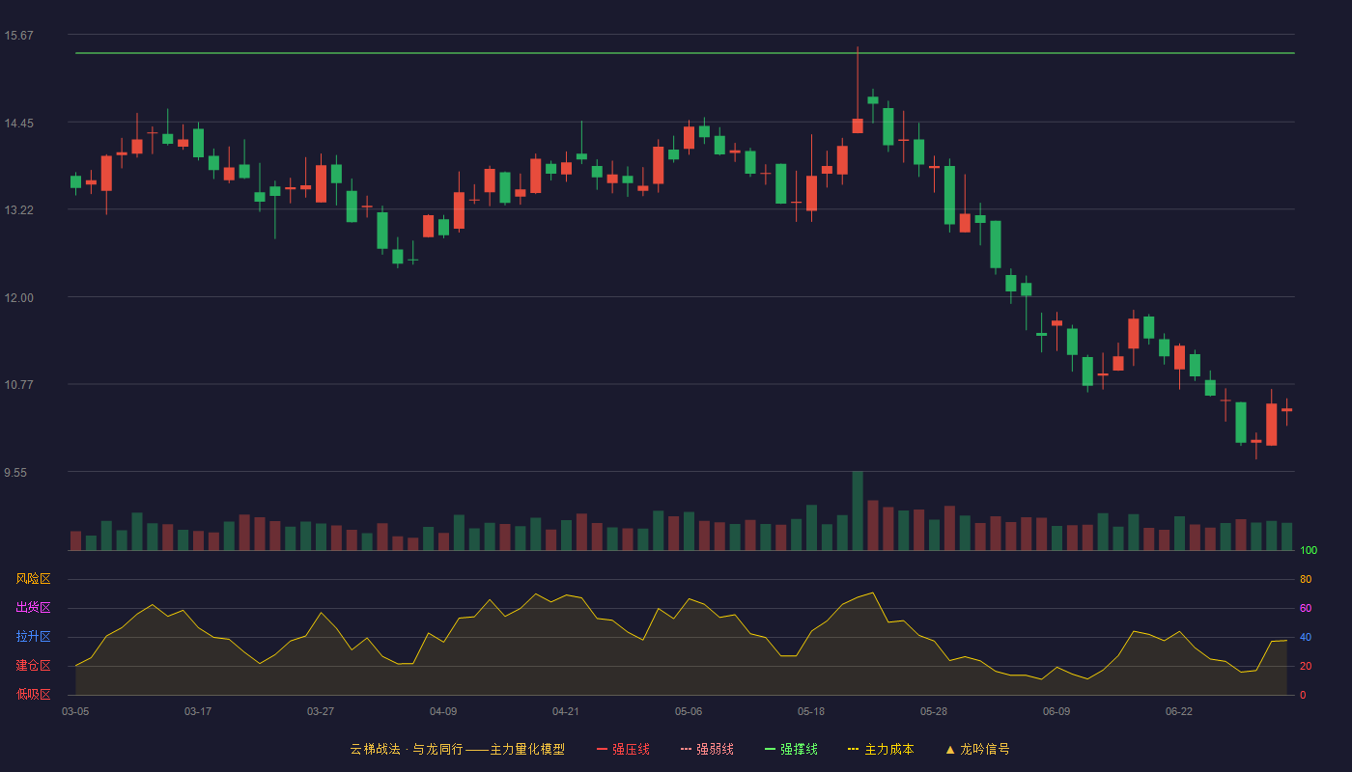Click the pink dashed marker beside 强弱线
Image resolution: width=1352 pixels, height=772 pixels.
click(x=686, y=749)
